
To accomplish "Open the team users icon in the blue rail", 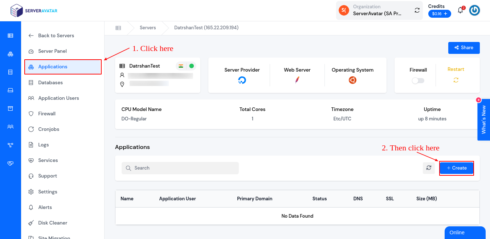I will [11, 127].
